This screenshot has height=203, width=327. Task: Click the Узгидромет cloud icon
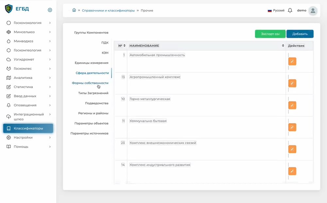click(x=9, y=59)
